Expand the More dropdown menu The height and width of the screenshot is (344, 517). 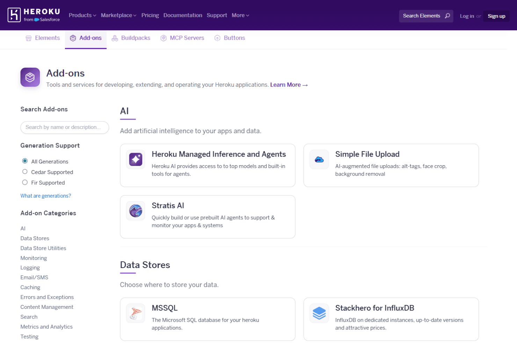(x=240, y=15)
